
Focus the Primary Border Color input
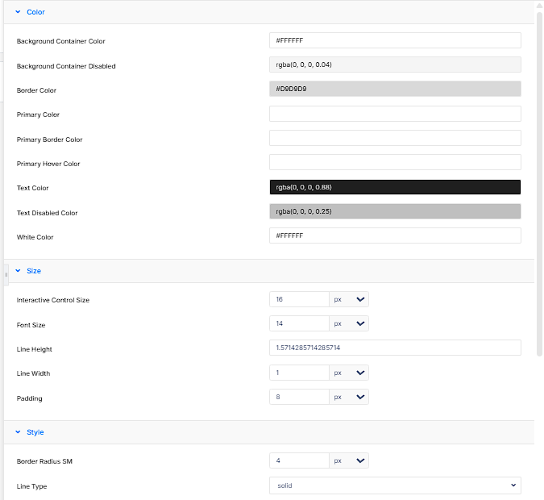[395, 138]
